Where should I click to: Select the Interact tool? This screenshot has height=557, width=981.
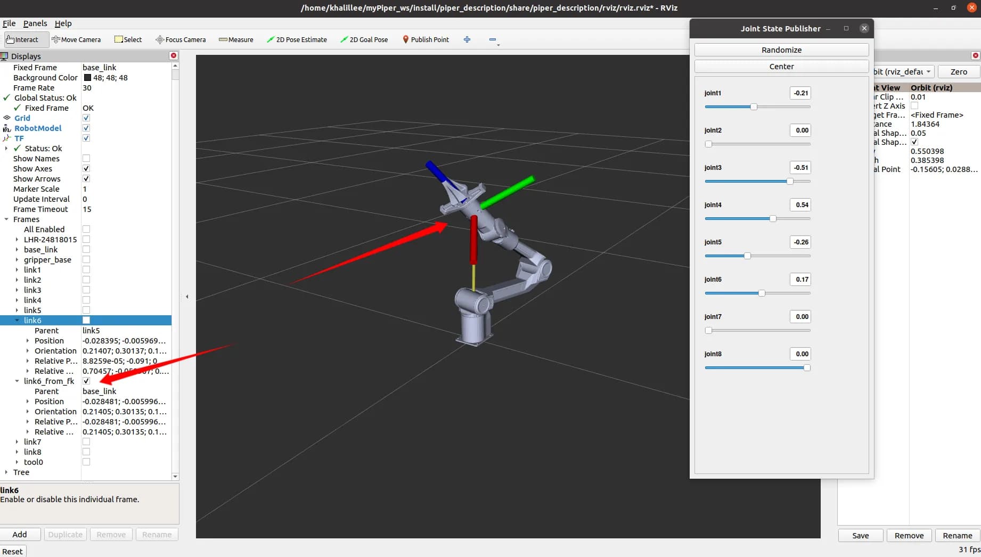[25, 39]
